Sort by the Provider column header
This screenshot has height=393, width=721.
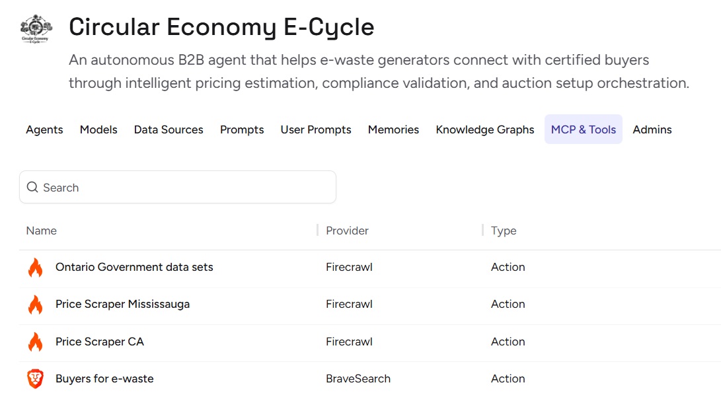coord(347,231)
